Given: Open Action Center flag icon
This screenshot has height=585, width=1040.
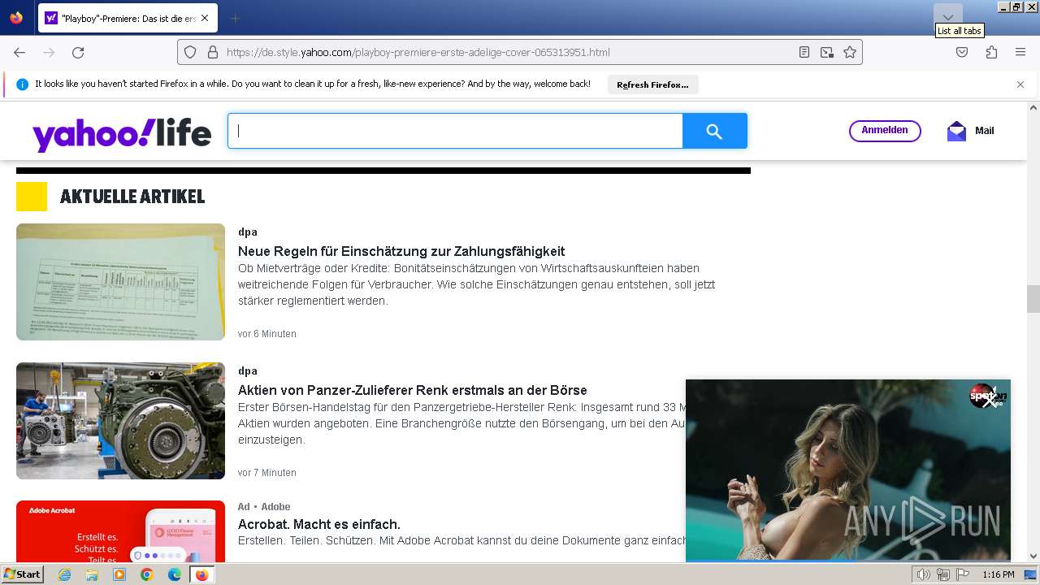Looking at the screenshot, I should point(963,574).
